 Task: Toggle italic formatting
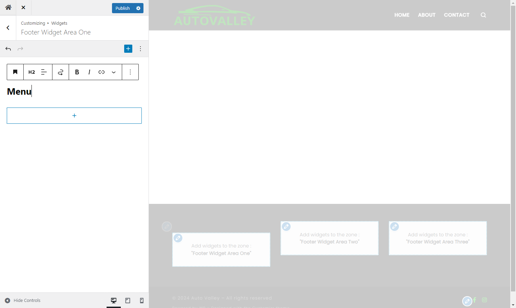[x=89, y=72]
